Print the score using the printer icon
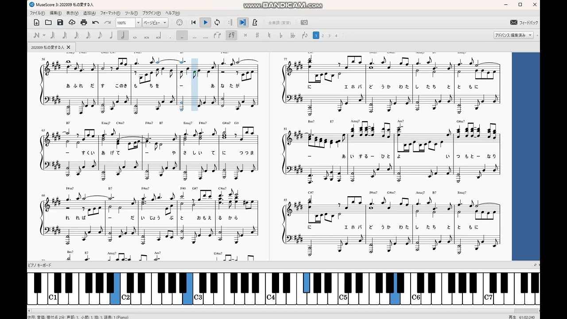 click(x=84, y=23)
